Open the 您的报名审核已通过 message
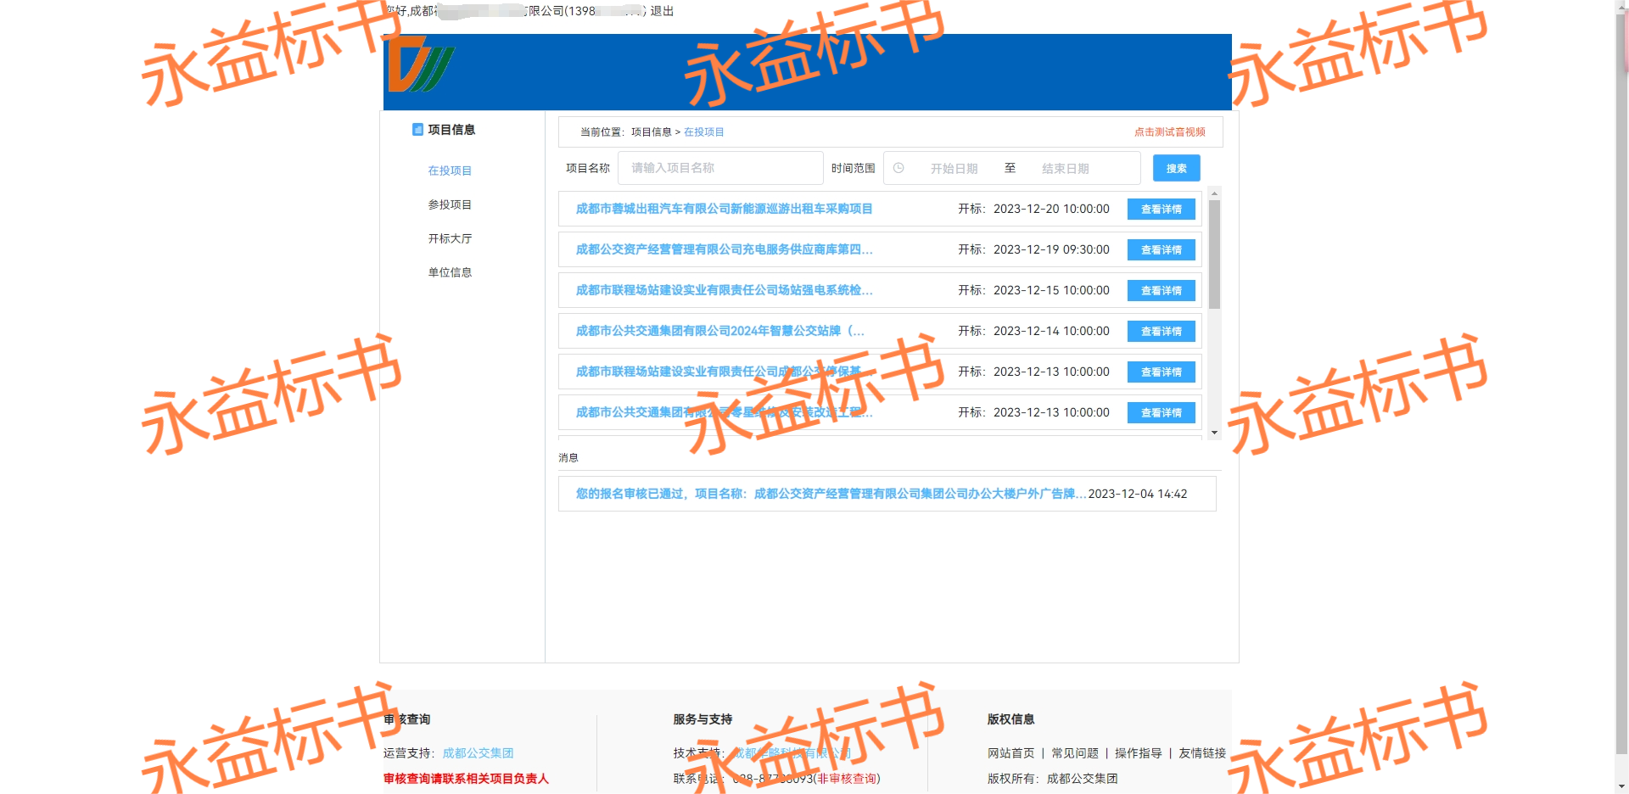Viewport: 1629px width, 794px height. tap(831, 494)
